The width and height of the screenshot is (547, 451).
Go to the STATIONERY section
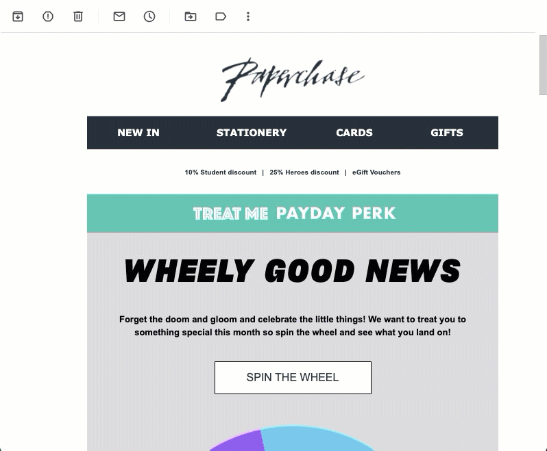(252, 133)
